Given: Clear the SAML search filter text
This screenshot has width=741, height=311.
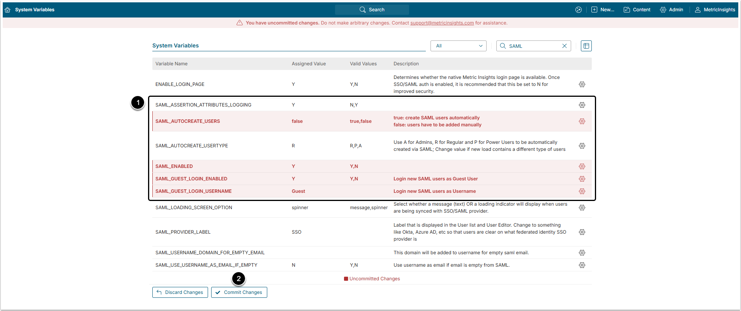Looking at the screenshot, I should (564, 46).
